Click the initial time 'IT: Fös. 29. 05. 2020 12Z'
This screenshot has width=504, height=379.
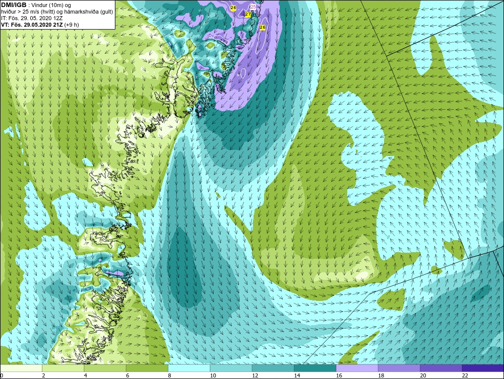[x=31, y=18]
